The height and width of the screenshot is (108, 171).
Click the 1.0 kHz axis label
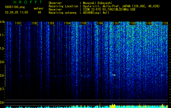pos(2,49)
